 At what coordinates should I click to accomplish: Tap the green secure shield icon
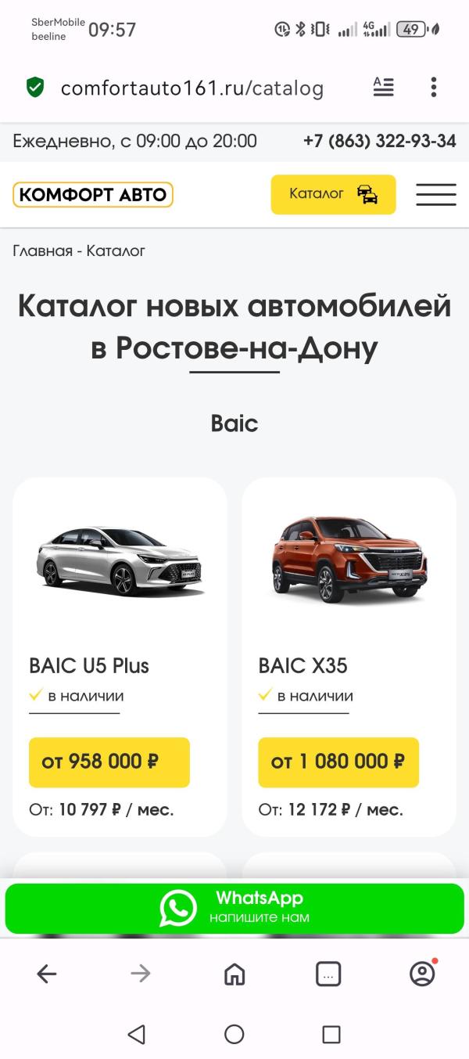coord(35,87)
